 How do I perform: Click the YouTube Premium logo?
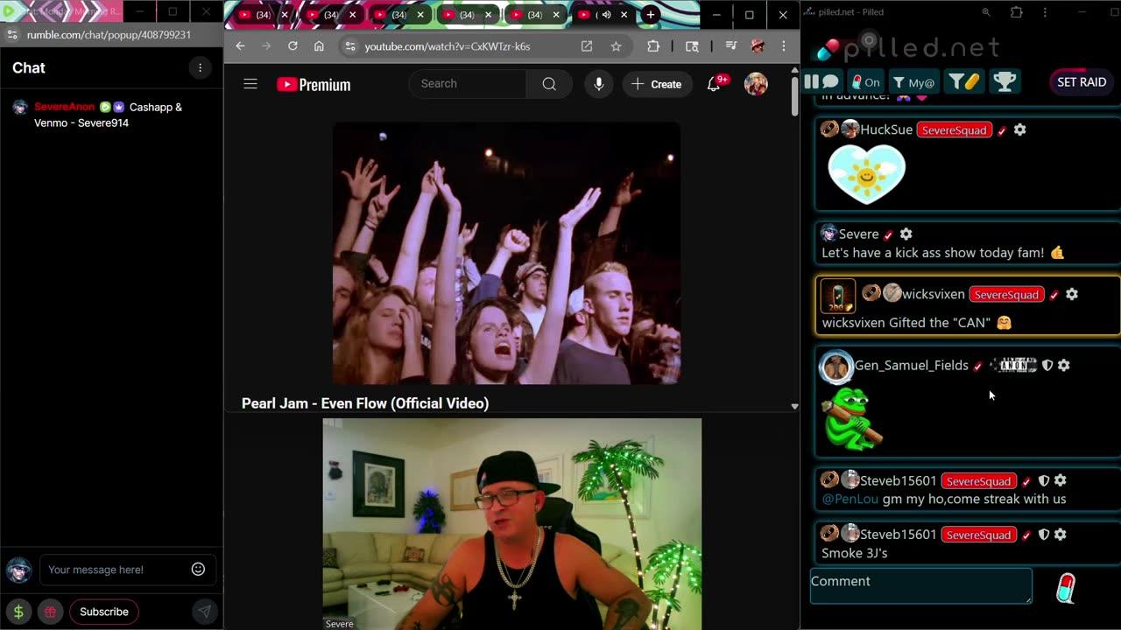[x=314, y=84]
